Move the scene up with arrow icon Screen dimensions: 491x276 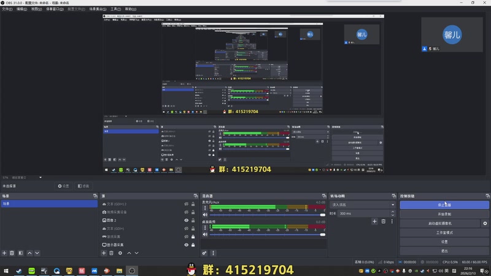coord(29,253)
